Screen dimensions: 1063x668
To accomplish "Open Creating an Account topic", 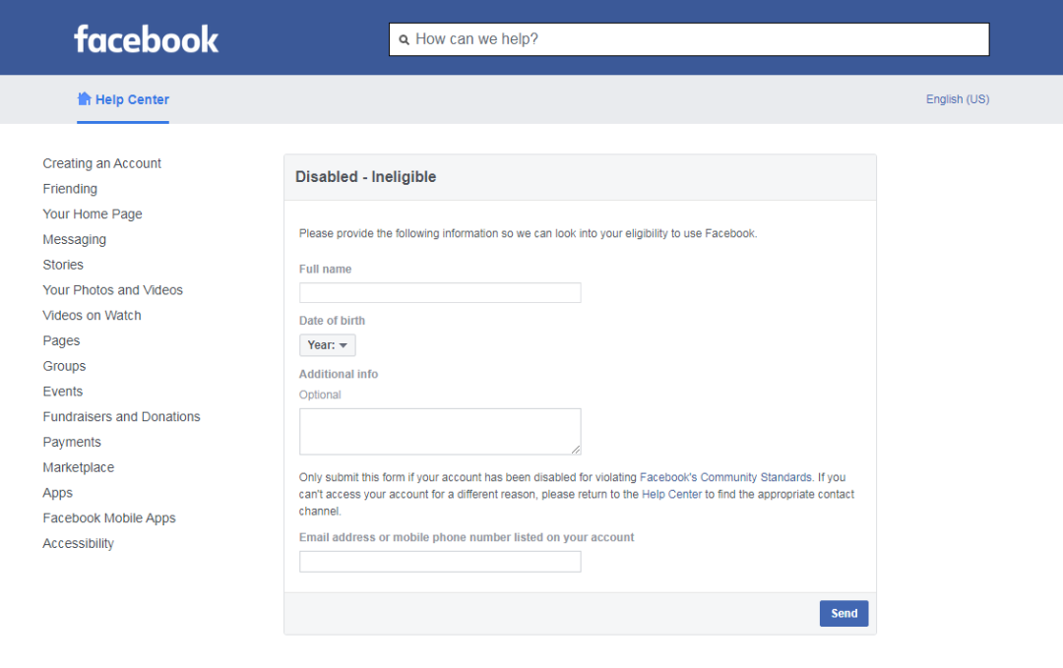I will pyautogui.click(x=101, y=163).
